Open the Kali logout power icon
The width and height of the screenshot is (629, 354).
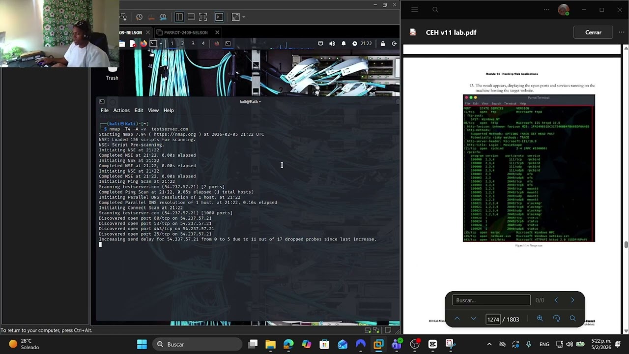394,44
